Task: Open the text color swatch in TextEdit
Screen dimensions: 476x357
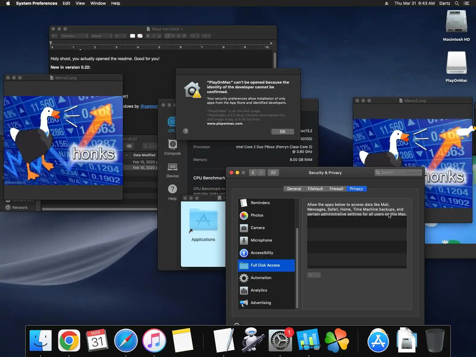Action: tap(132, 36)
